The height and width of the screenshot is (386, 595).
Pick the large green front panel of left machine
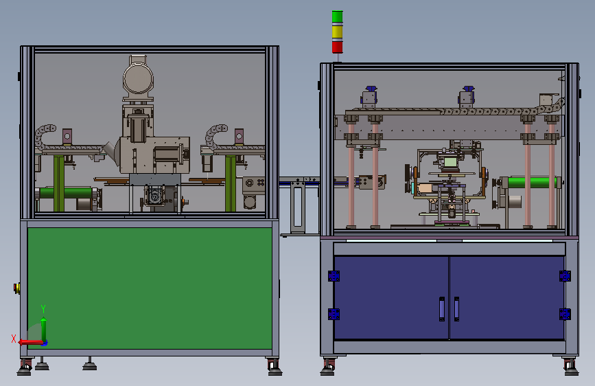pos(150,288)
